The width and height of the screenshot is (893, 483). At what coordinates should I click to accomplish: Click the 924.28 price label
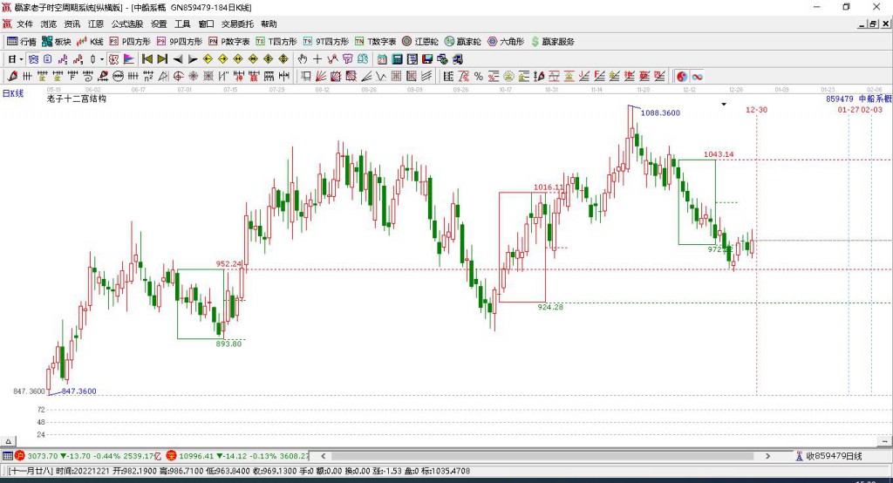pyautogui.click(x=550, y=307)
